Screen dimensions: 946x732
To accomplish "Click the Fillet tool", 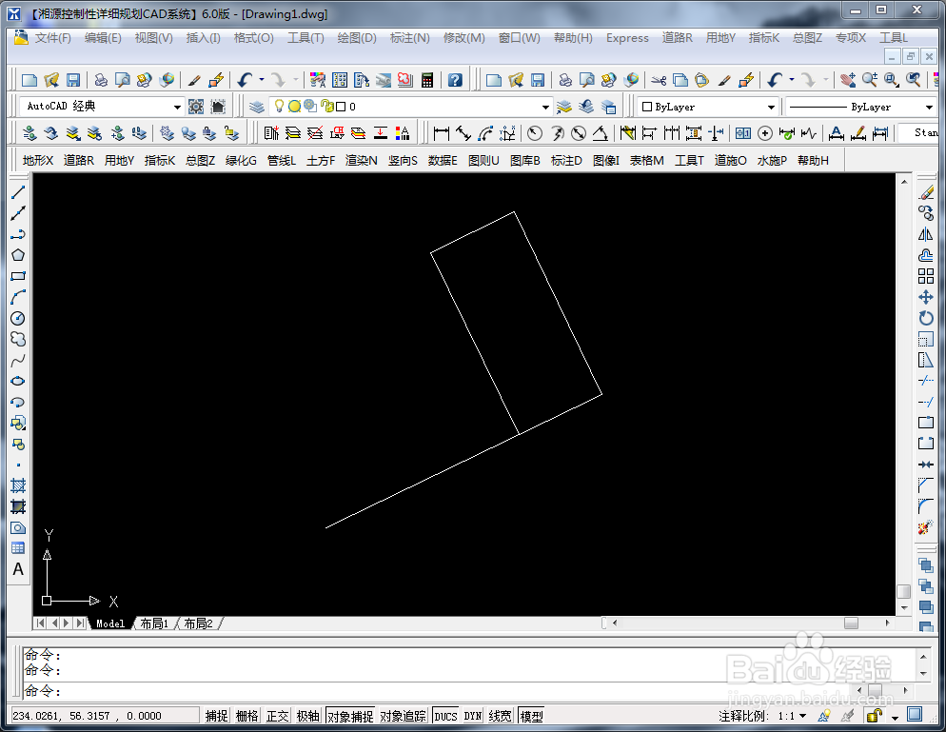I will pos(926,506).
